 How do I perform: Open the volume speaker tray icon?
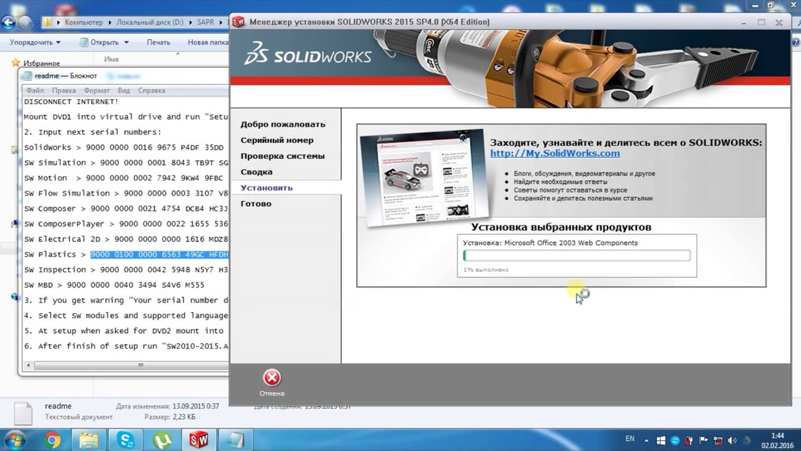[x=732, y=440]
